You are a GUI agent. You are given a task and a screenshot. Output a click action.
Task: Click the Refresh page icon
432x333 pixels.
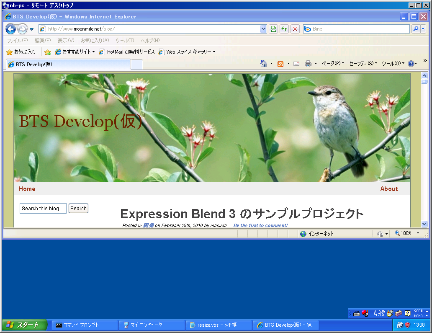(284, 29)
